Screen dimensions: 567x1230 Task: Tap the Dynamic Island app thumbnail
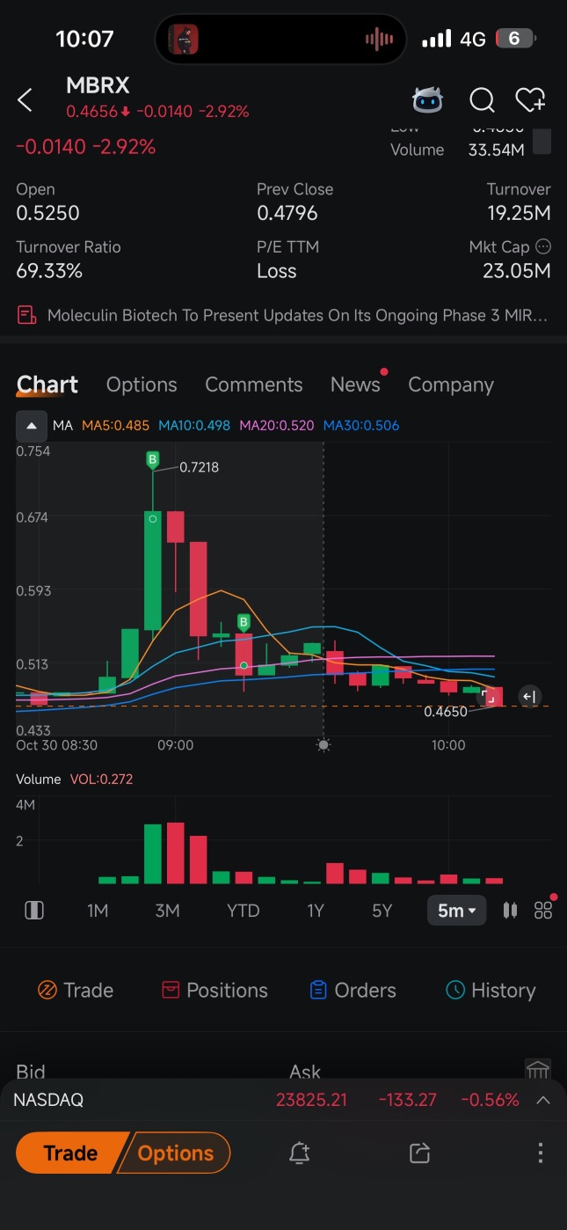coord(183,39)
